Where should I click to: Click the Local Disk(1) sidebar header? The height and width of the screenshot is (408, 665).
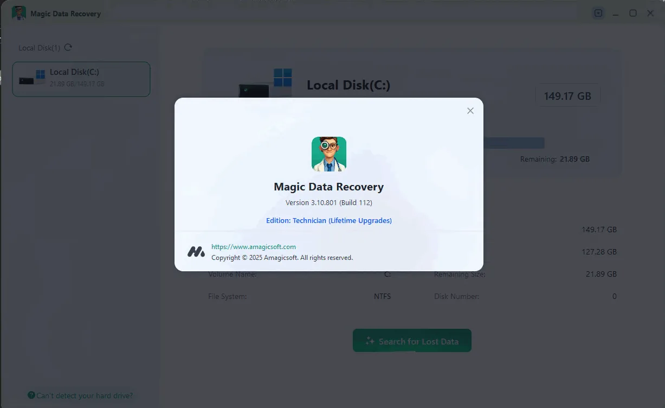(x=40, y=48)
